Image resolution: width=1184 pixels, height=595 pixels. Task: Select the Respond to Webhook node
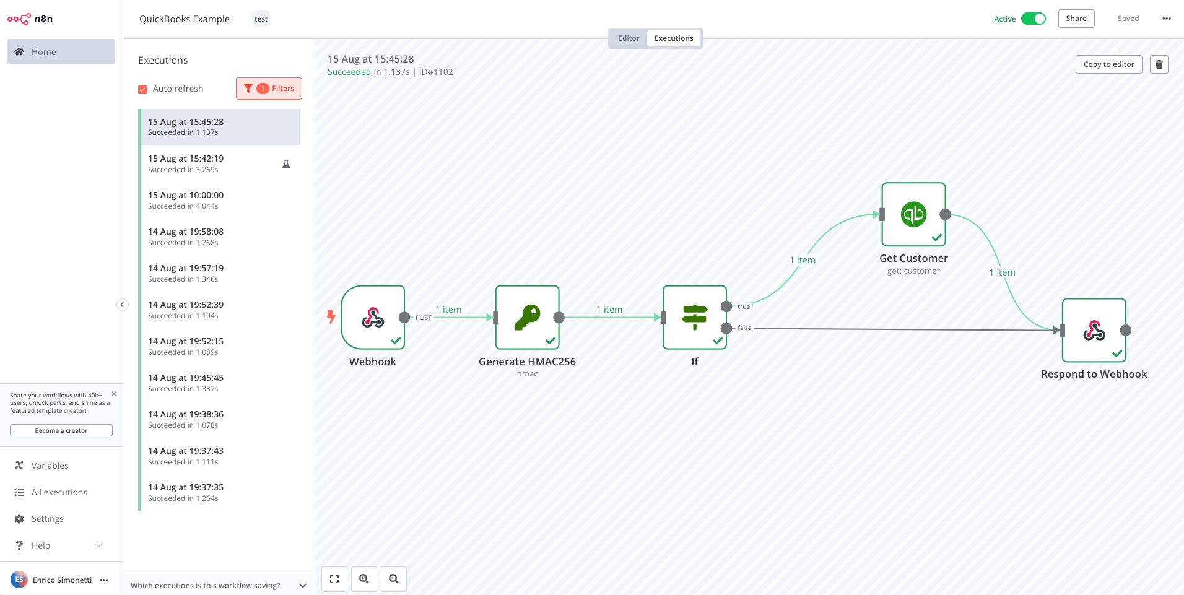tap(1094, 330)
